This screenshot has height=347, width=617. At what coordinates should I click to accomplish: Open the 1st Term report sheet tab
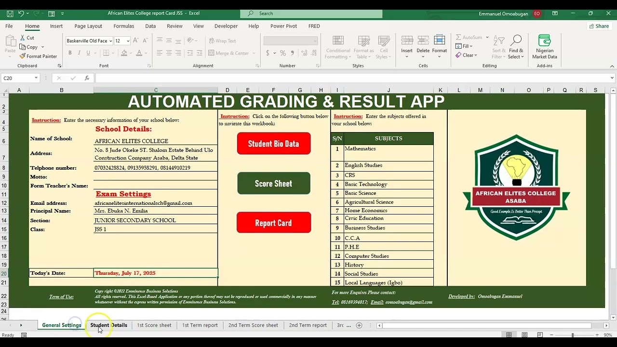[200, 325]
